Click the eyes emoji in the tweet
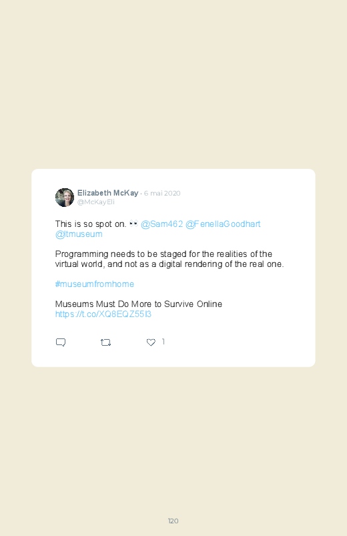The width and height of the screenshot is (347, 536). tap(133, 224)
